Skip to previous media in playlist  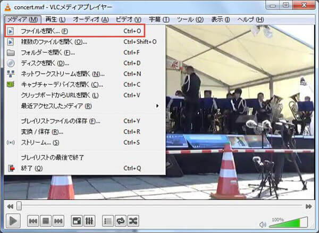(33, 221)
